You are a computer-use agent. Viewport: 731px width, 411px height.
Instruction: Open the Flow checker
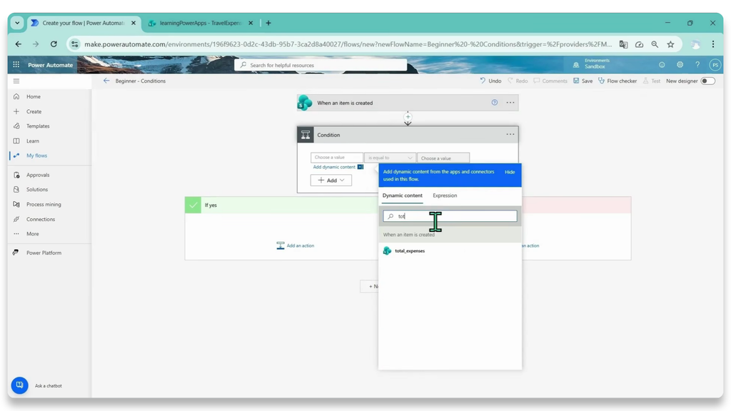(x=617, y=81)
